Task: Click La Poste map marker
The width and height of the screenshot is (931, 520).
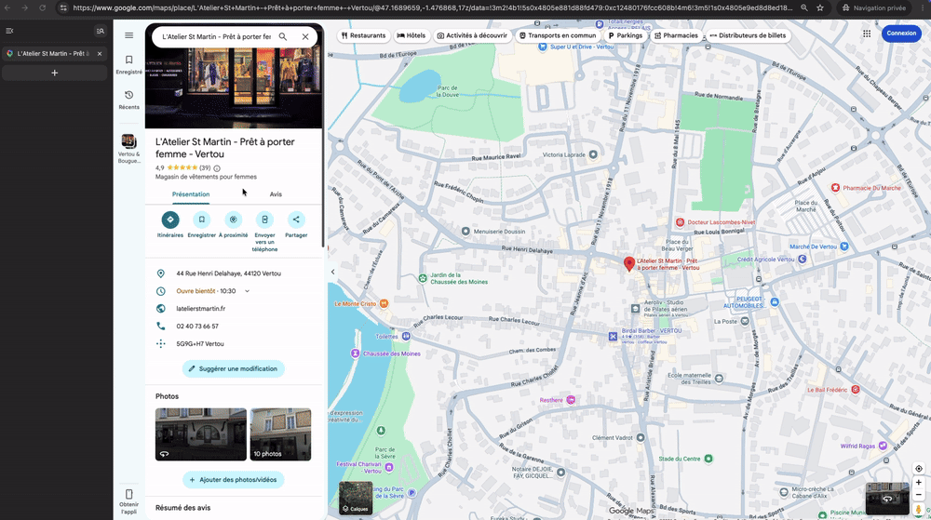Action: point(745,321)
